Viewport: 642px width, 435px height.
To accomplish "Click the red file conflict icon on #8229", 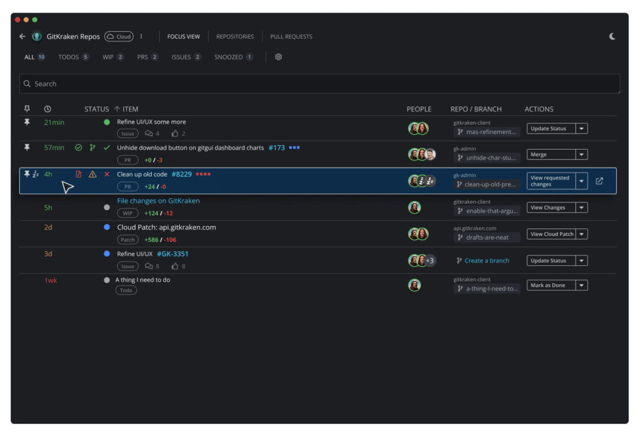I will 78,174.
